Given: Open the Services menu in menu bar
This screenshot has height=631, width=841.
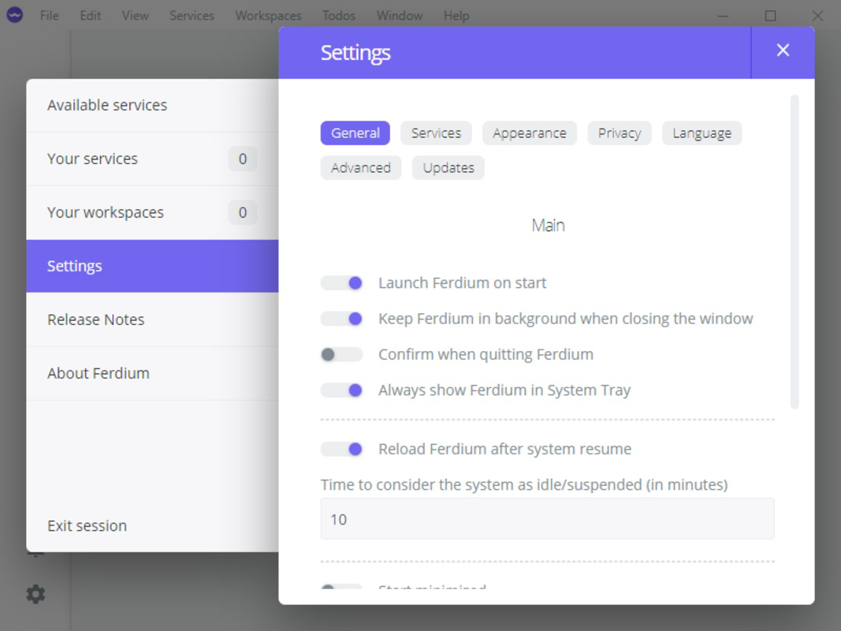Looking at the screenshot, I should click(x=192, y=16).
